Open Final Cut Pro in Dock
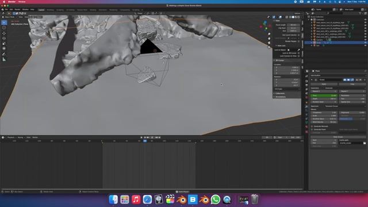The width and height of the screenshot is (368, 207). pyautogui.click(x=170, y=200)
